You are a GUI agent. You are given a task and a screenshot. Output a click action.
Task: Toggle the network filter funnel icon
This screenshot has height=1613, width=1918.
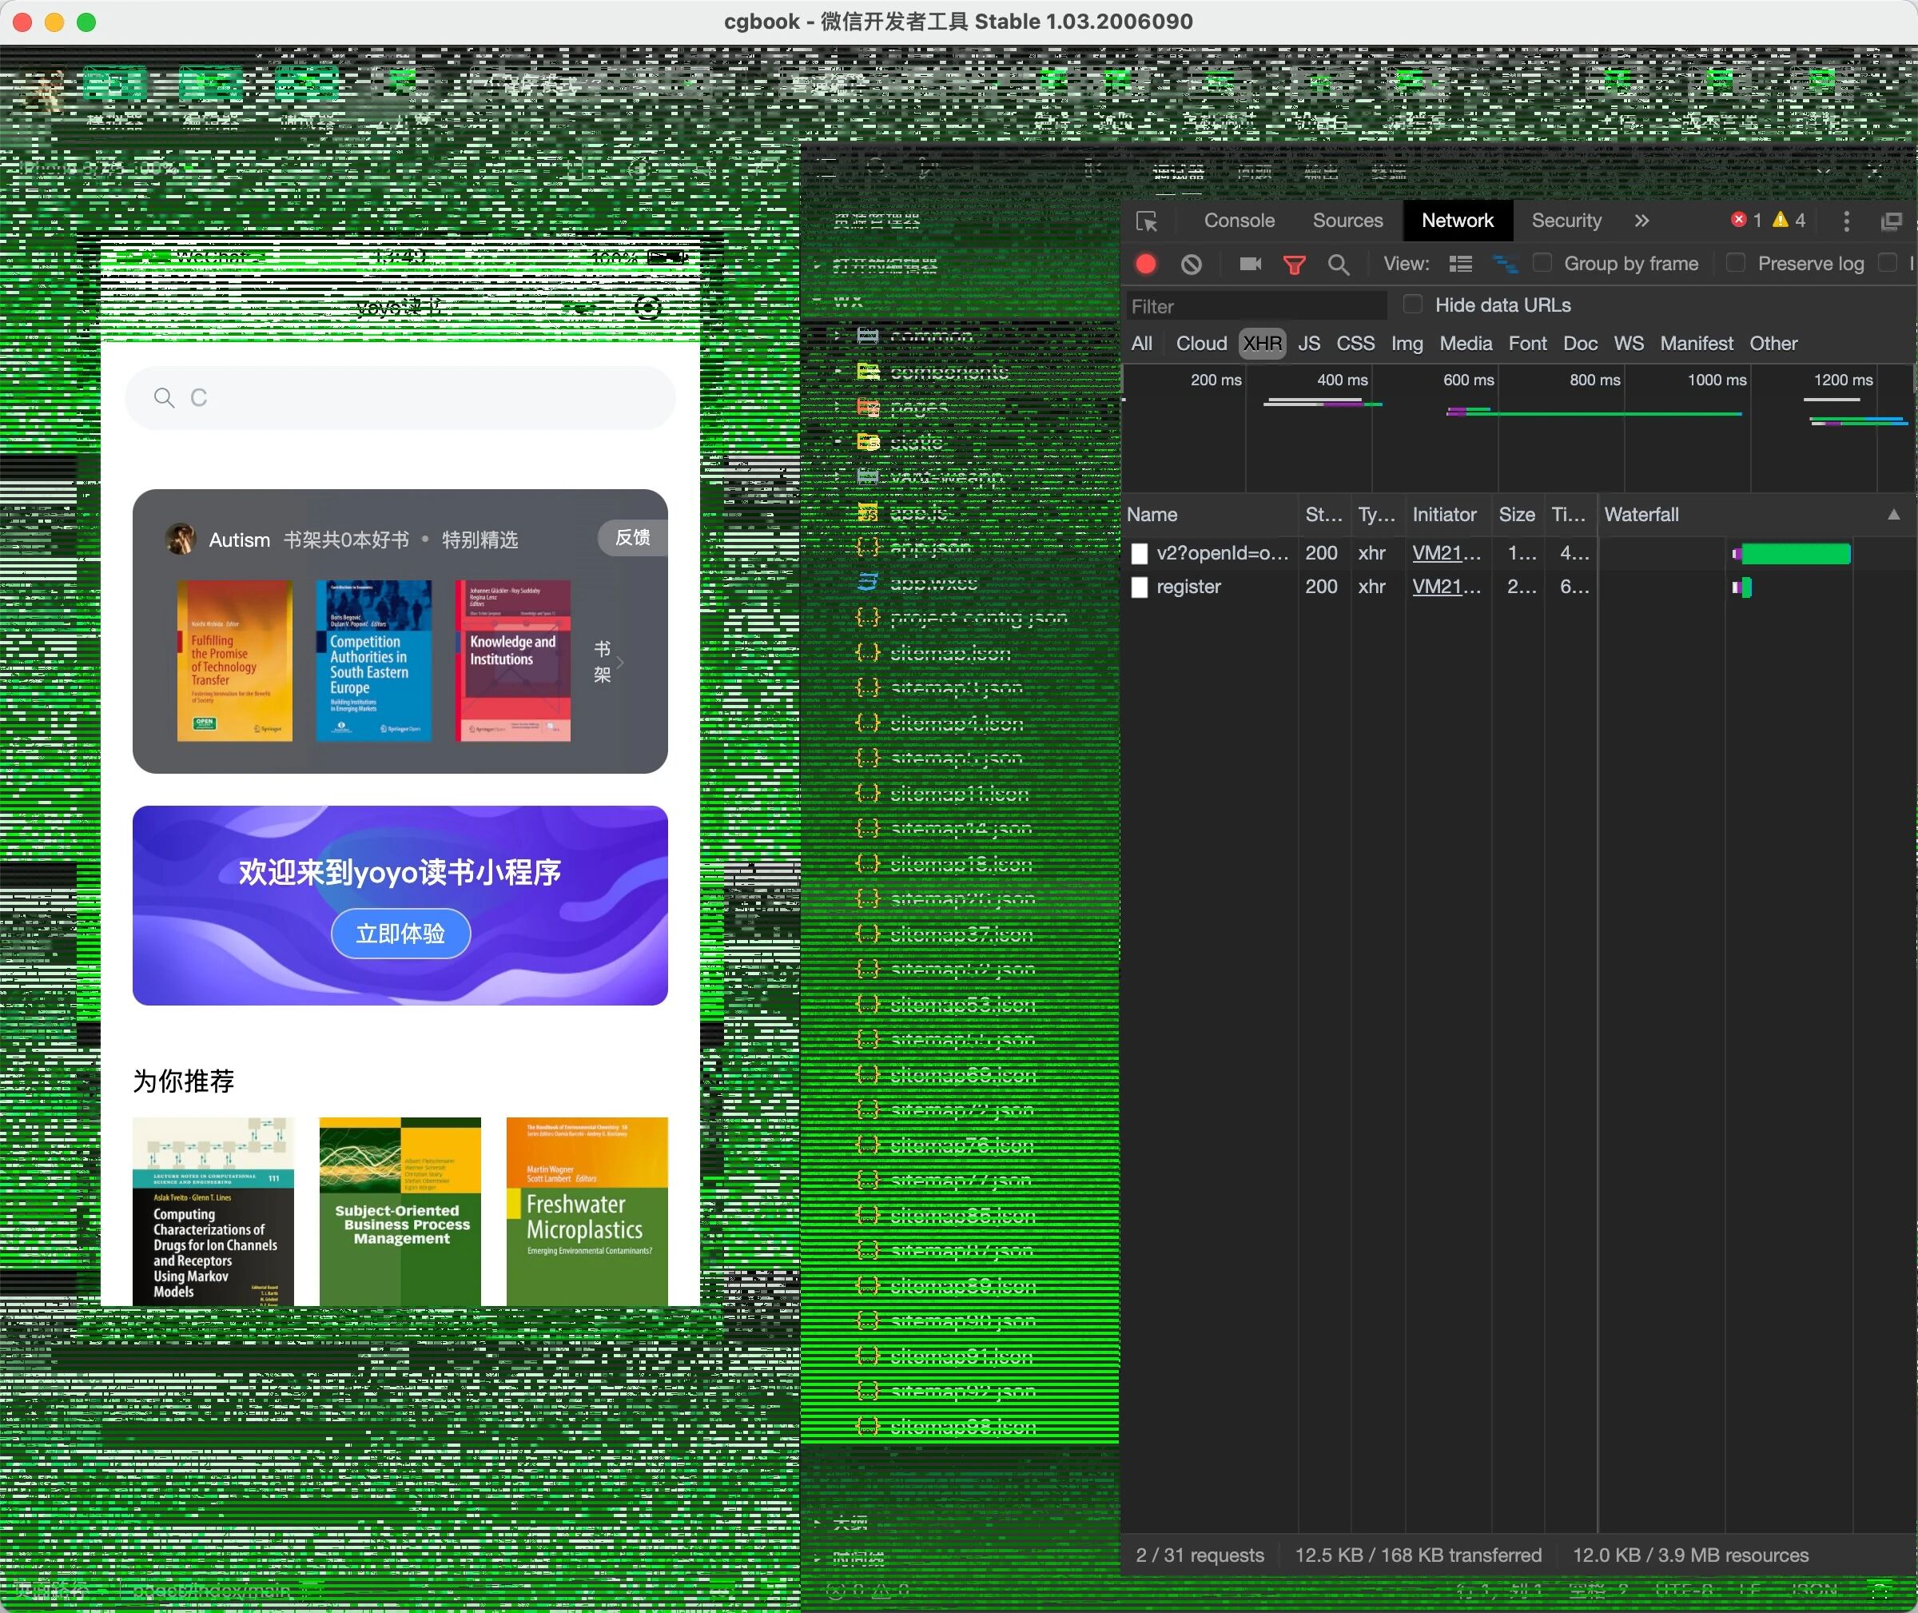pos(1294,265)
